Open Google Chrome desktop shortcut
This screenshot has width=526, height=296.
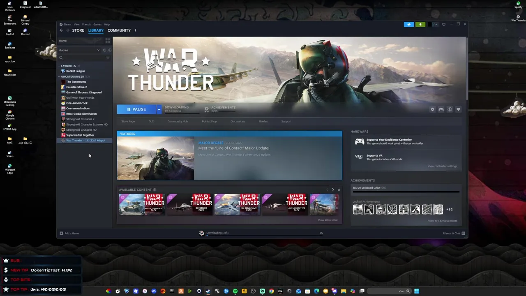[10, 114]
